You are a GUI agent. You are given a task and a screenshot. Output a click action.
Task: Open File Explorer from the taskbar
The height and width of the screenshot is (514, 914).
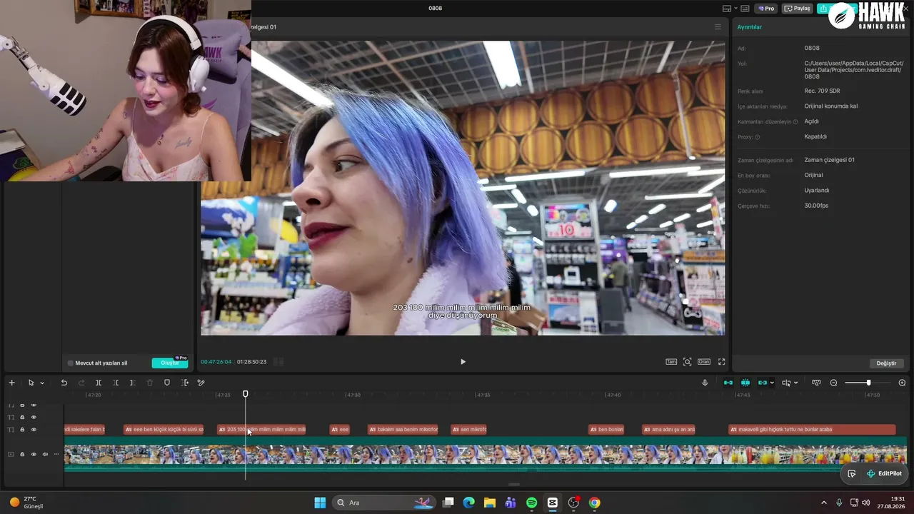pos(490,503)
